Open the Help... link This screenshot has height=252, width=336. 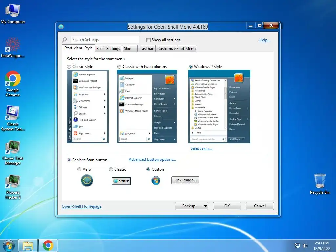[x=265, y=40]
